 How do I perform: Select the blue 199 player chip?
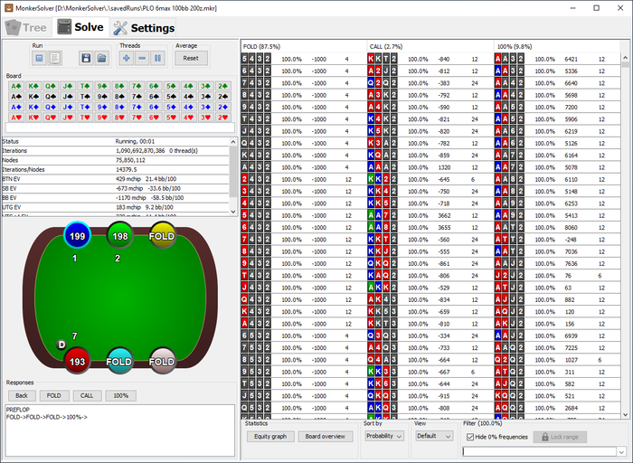click(x=76, y=237)
